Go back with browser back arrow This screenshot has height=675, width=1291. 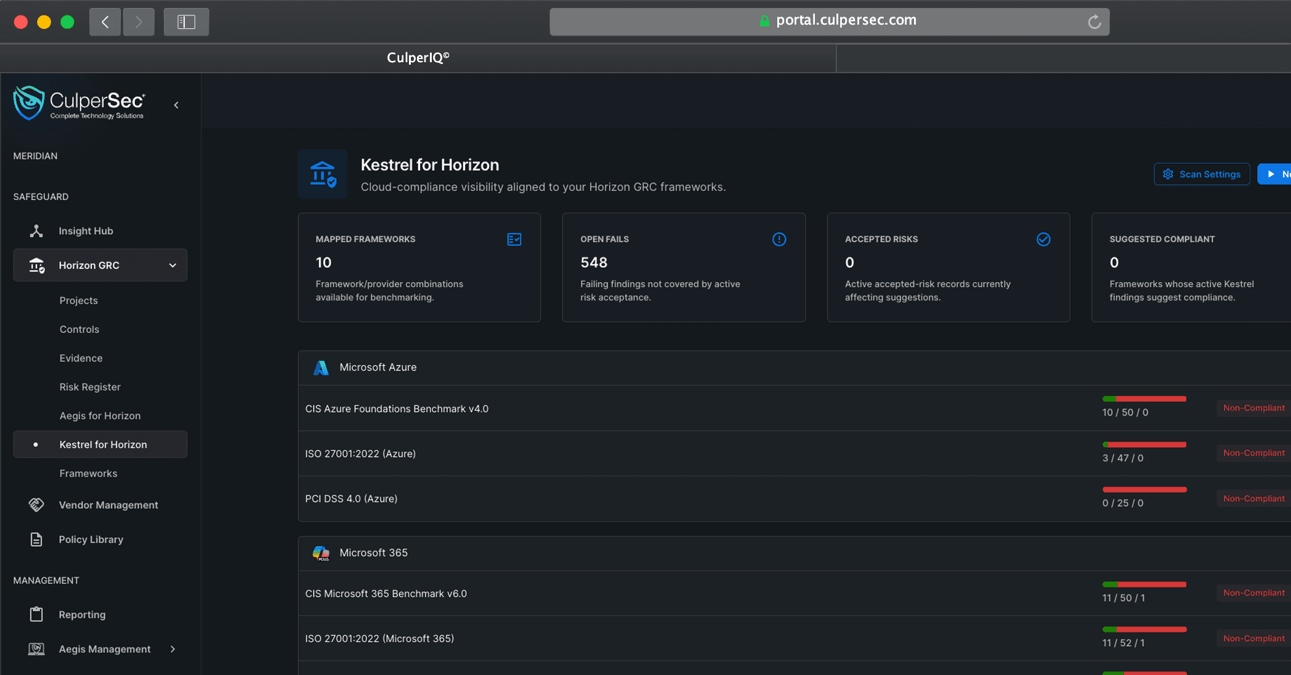105,22
